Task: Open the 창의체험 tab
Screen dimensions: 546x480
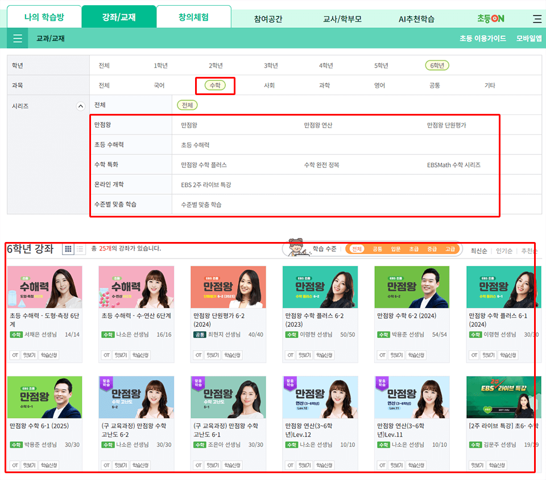Action: coord(193,17)
